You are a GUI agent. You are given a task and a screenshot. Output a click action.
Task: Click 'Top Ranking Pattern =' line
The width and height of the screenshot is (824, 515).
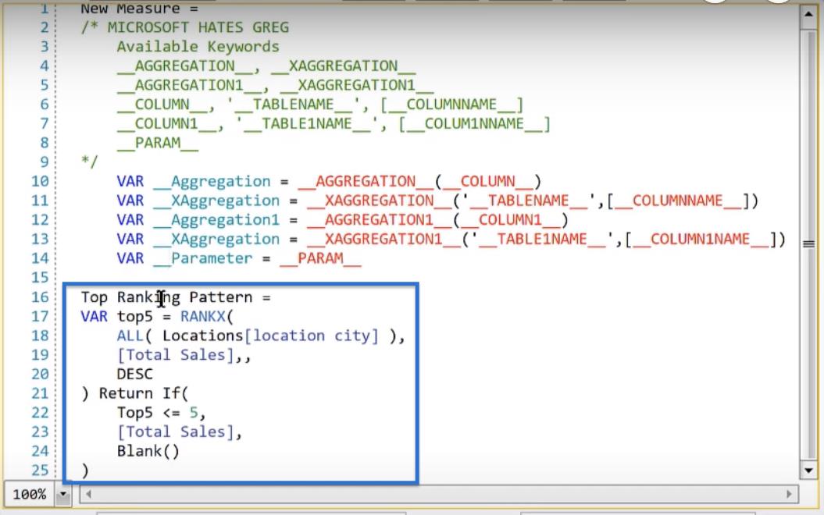click(x=176, y=297)
